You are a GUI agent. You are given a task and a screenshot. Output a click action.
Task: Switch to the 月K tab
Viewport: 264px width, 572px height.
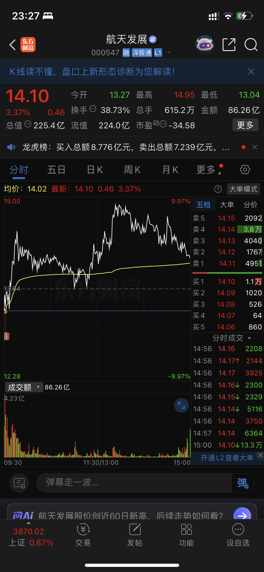(x=170, y=170)
